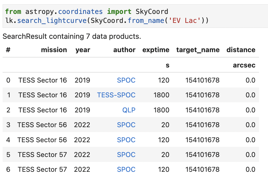Screen dimensions: 268x179
Task: Click the distance column header
Action: (241, 50)
